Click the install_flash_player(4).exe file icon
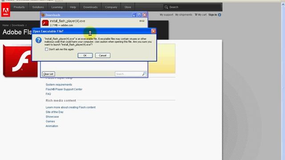 [45, 23]
